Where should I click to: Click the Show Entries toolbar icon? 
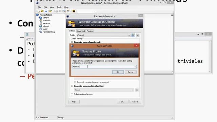point(68,11)
